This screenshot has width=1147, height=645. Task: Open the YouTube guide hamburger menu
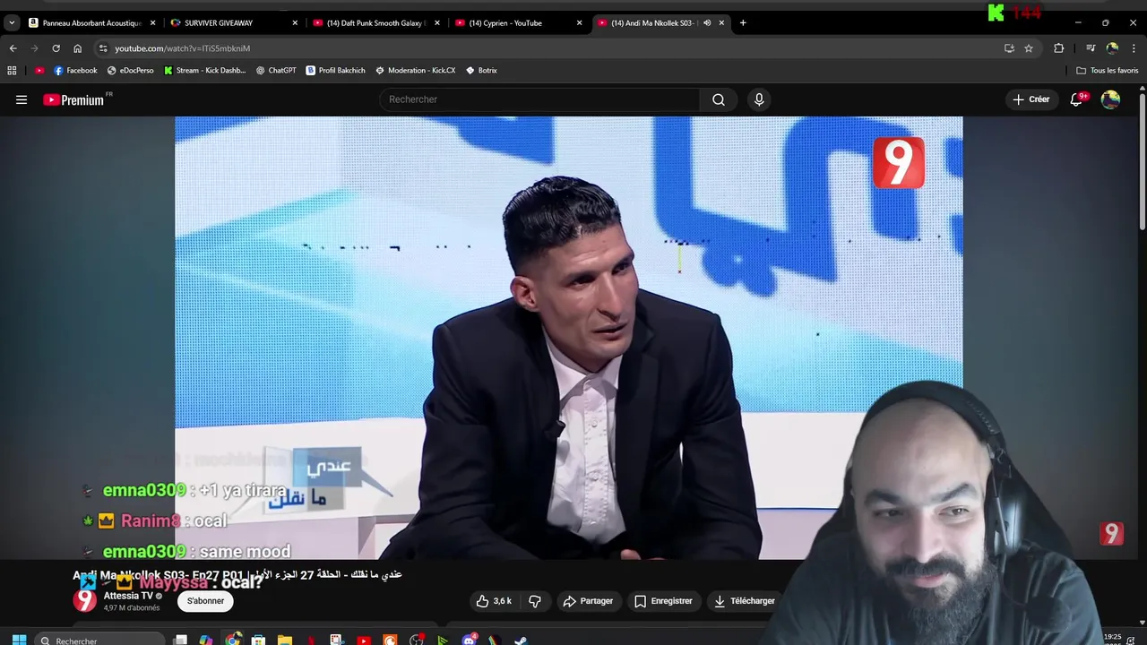coord(22,99)
